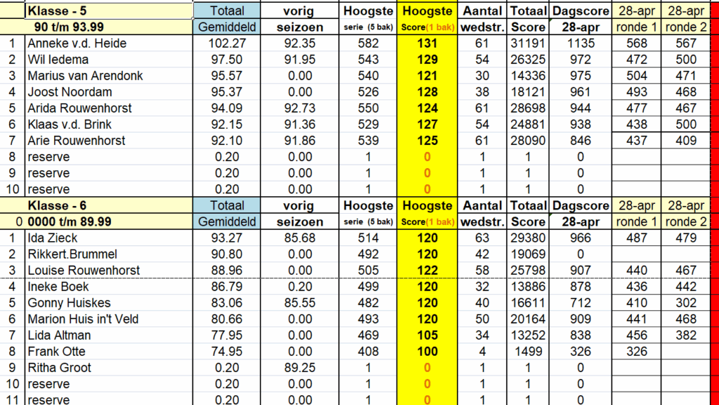Click the Klasse 6 'Aantal' header cell

[482, 205]
